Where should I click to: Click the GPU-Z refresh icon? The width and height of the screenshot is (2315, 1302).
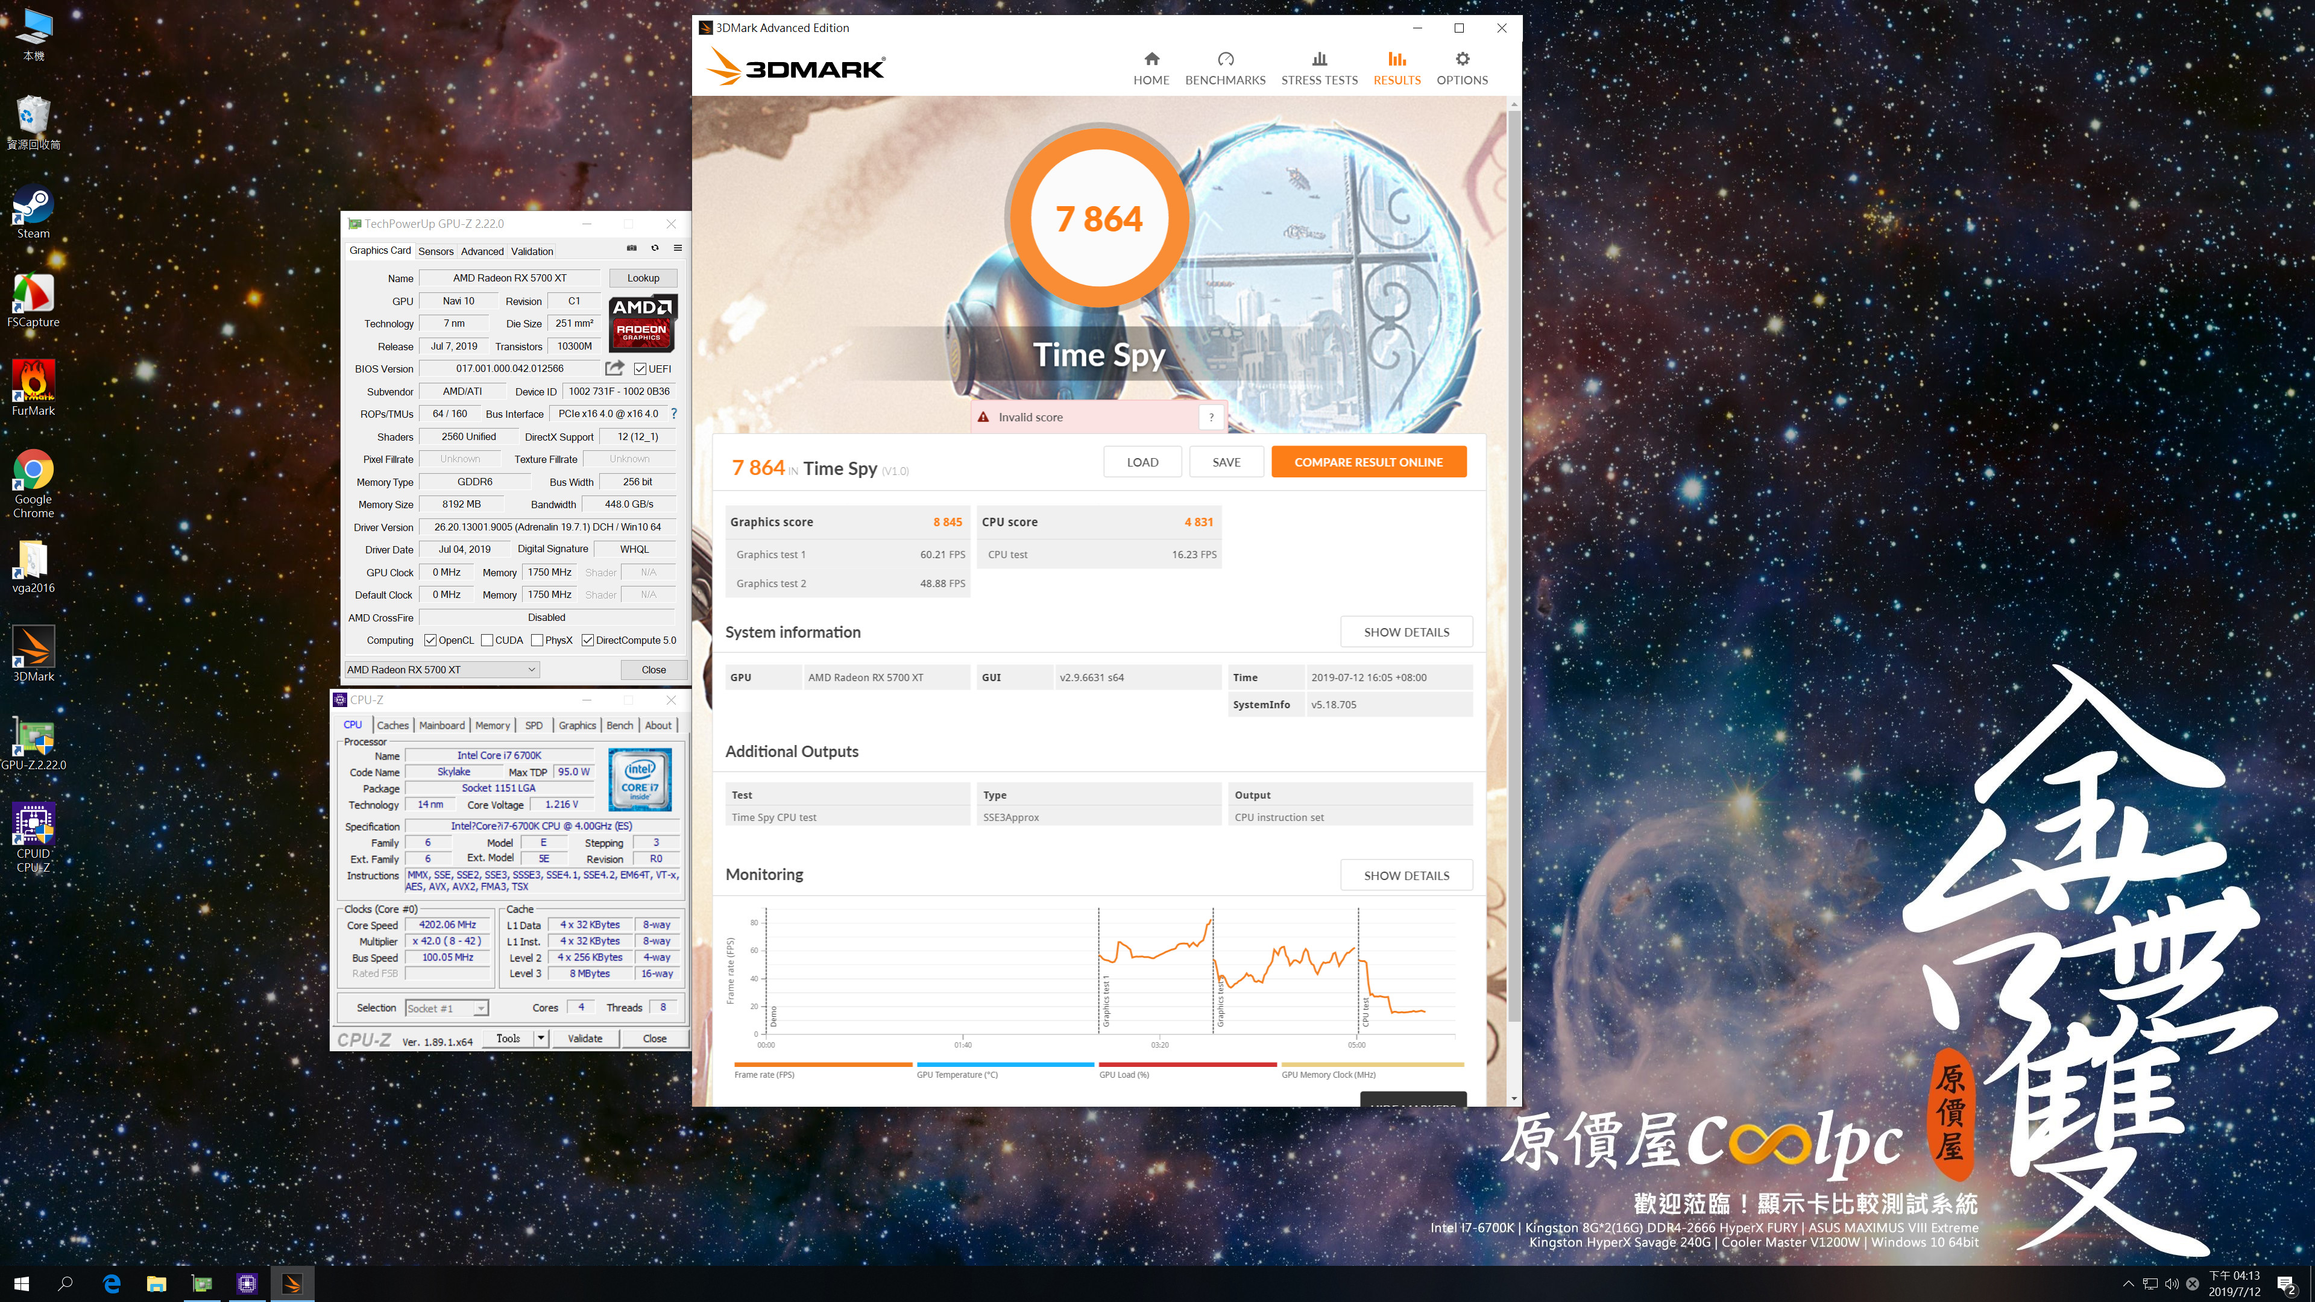pos(654,249)
